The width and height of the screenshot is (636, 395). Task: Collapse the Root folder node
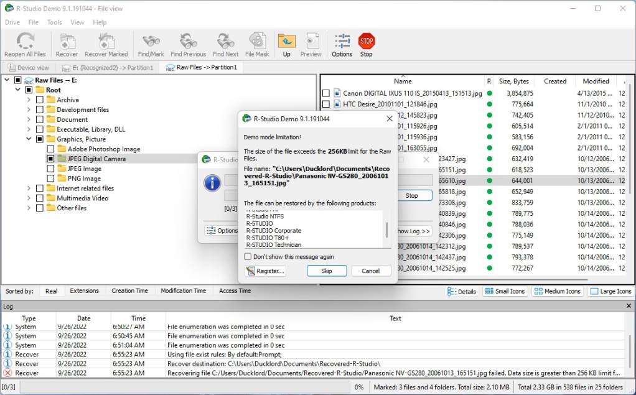pyautogui.click(x=18, y=90)
